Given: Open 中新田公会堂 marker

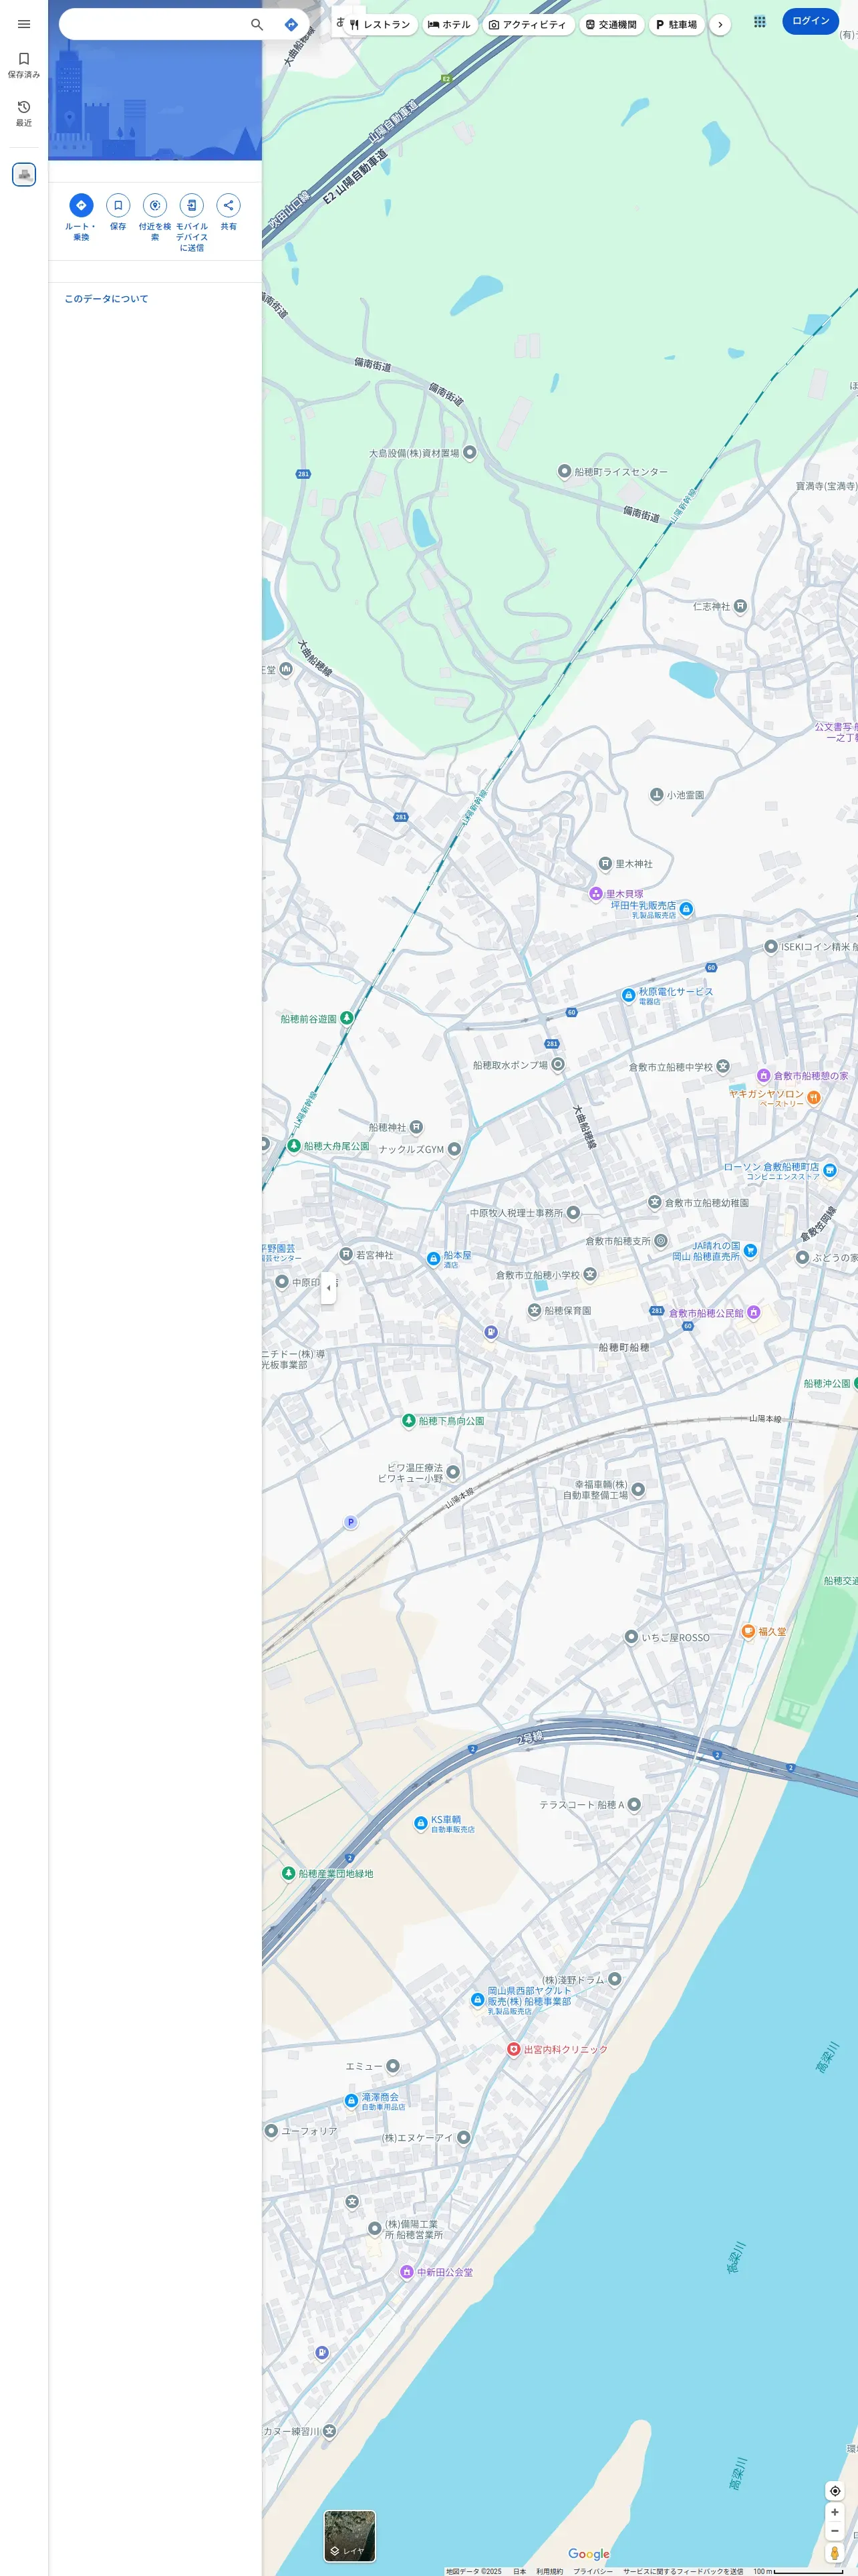Looking at the screenshot, I should tap(406, 2272).
